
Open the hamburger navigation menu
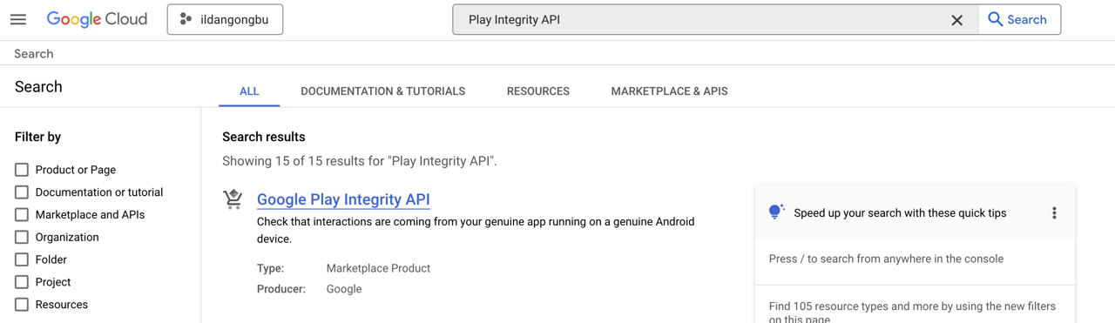[x=18, y=19]
